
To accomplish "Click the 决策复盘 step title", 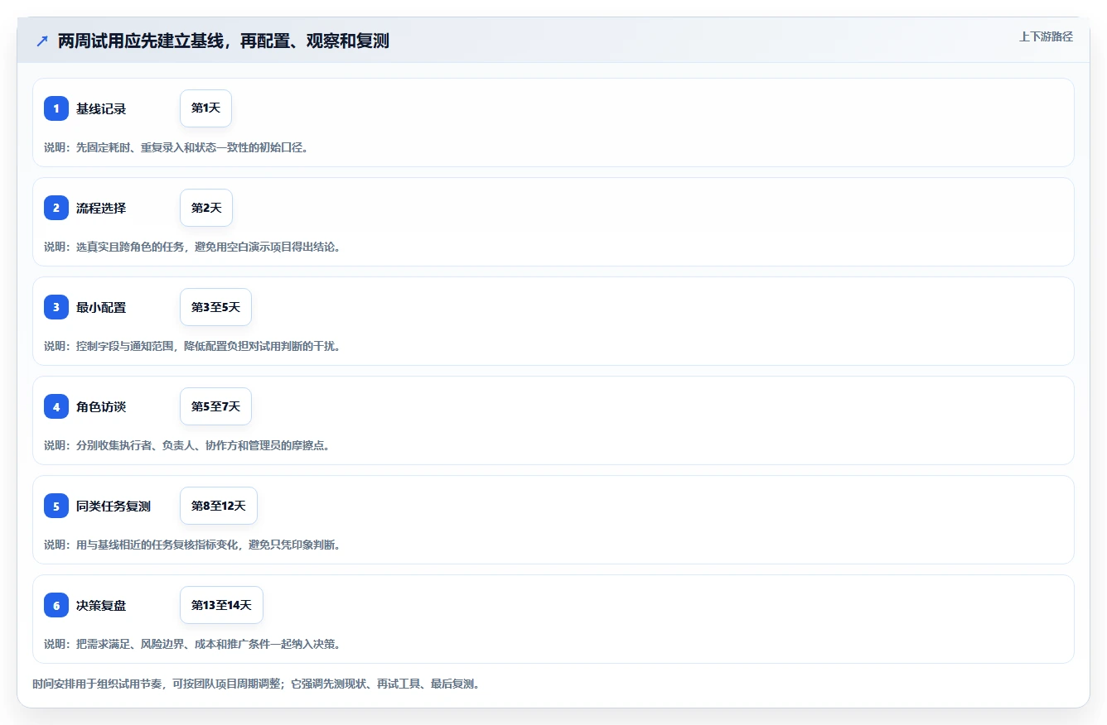I will pyautogui.click(x=101, y=605).
